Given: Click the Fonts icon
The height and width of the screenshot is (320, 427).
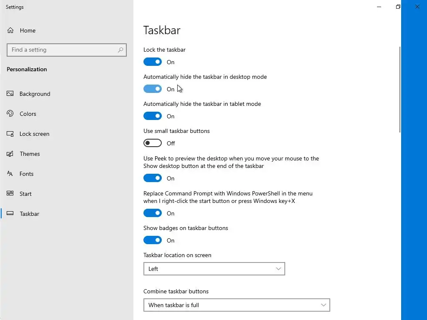Looking at the screenshot, I should tap(10, 174).
